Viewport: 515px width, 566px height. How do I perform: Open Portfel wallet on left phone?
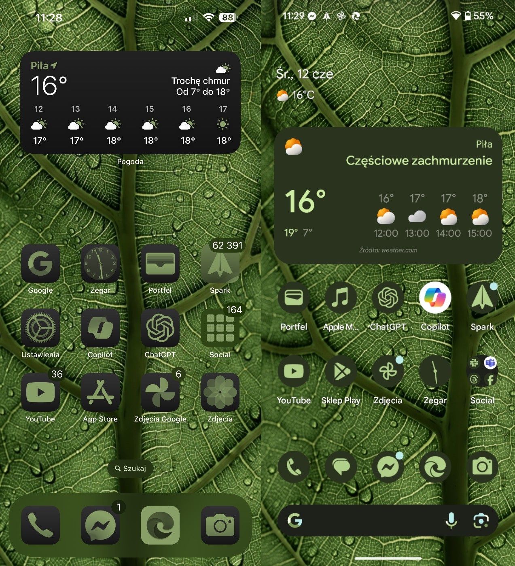[160, 263]
